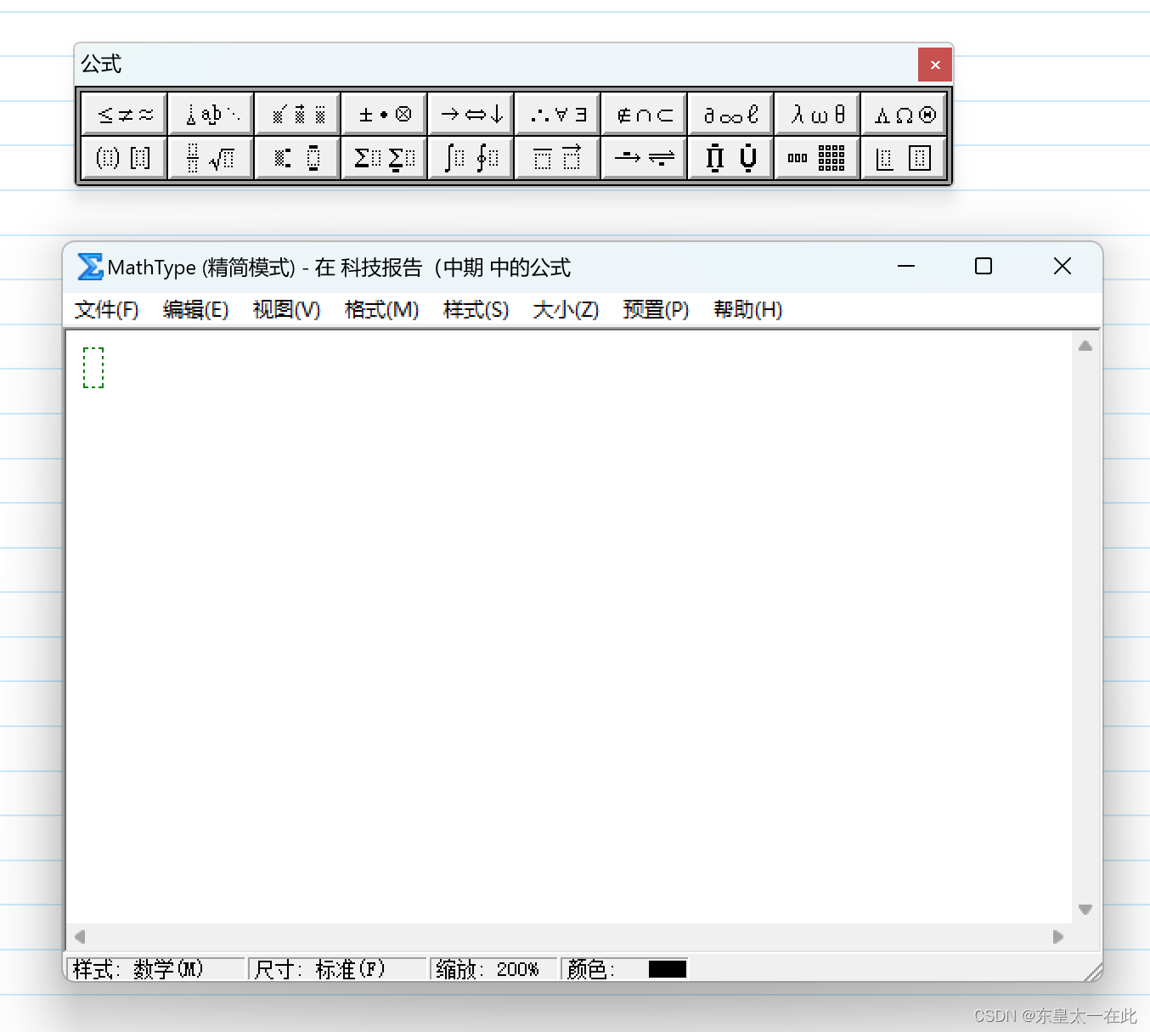This screenshot has width=1150, height=1032.
Task: Open the 预置(P) menu
Action: 656,310
